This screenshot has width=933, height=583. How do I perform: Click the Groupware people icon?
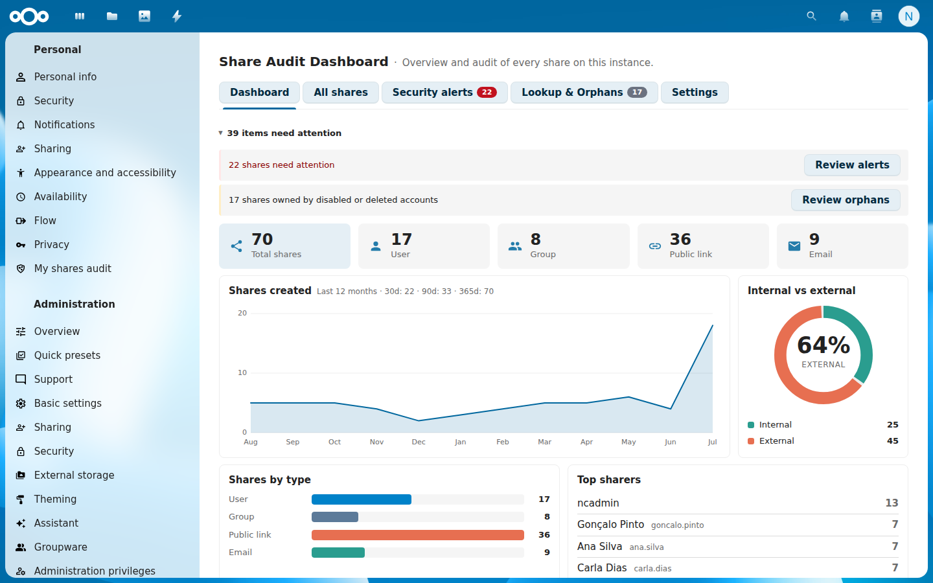[x=21, y=547]
